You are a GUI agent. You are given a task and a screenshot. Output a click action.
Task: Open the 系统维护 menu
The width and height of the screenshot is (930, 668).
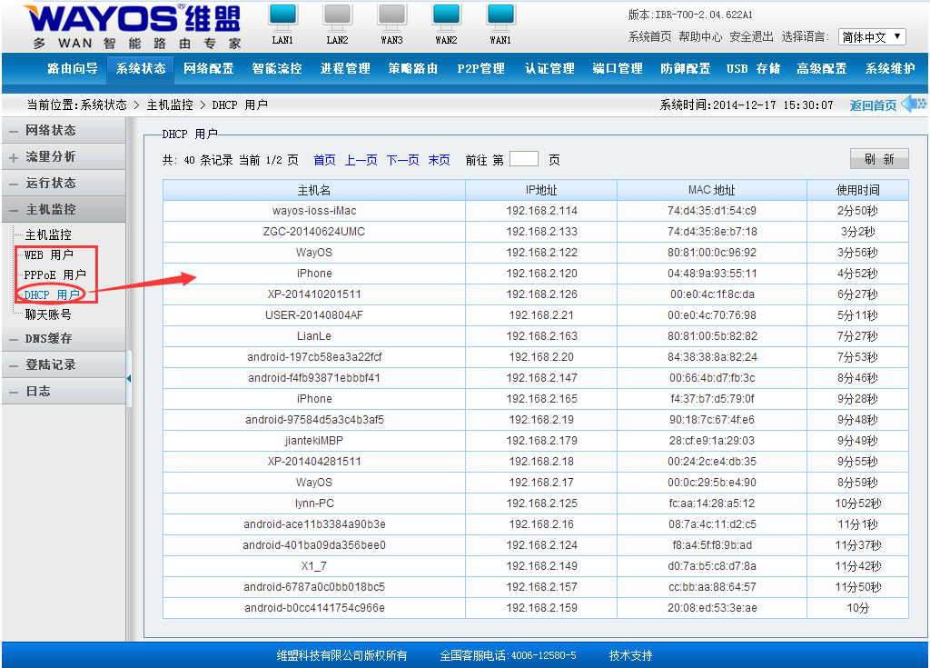(x=890, y=68)
